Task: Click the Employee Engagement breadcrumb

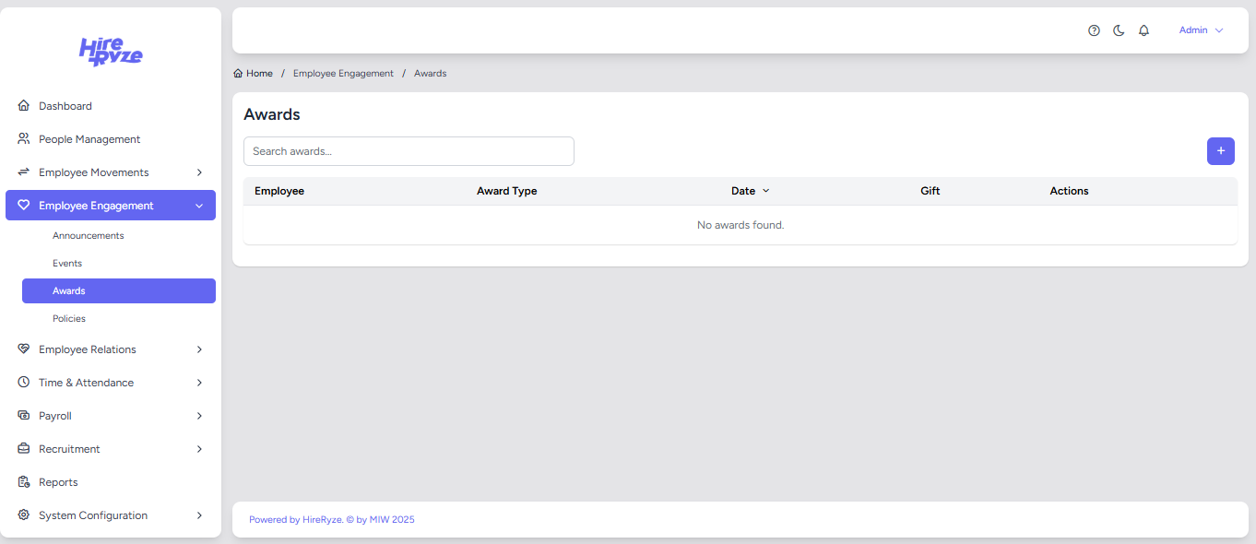Action: click(343, 74)
